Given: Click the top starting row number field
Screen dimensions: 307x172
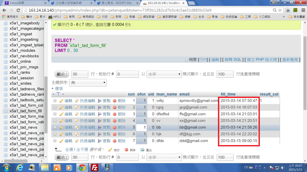Looking at the screenshot, I should tap(127, 74).
